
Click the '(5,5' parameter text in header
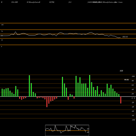point(70,2)
